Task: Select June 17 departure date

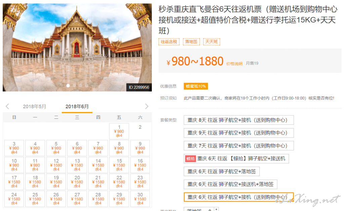Action: [14, 181]
